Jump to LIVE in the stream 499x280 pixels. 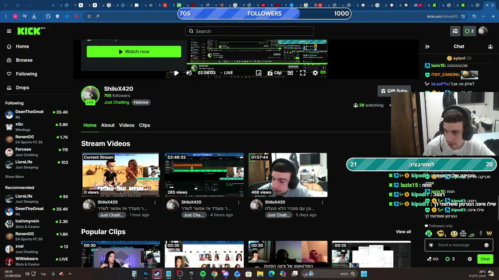(x=226, y=73)
